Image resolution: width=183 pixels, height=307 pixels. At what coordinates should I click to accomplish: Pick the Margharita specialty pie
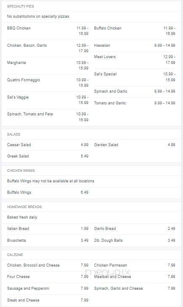point(16,63)
